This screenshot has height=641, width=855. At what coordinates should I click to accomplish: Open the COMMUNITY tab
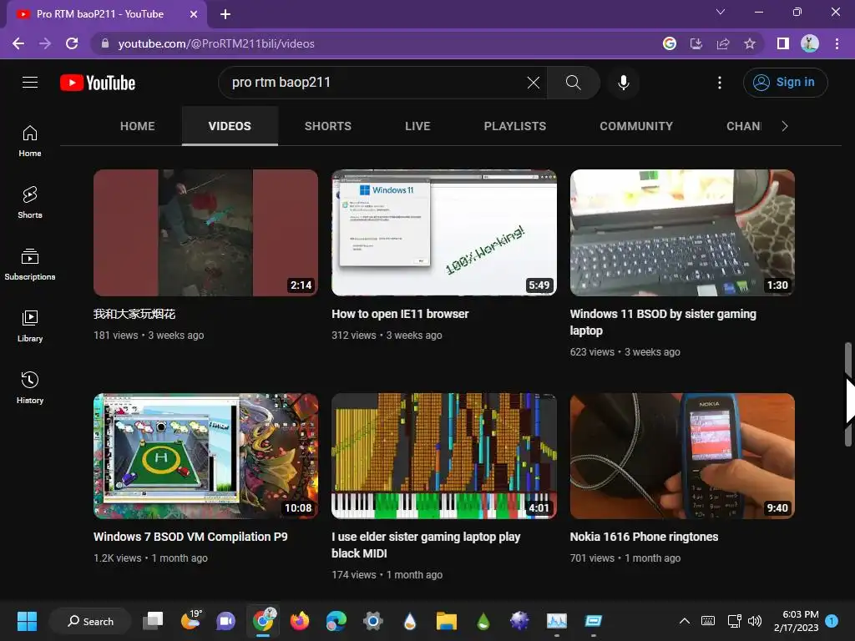[636, 126]
